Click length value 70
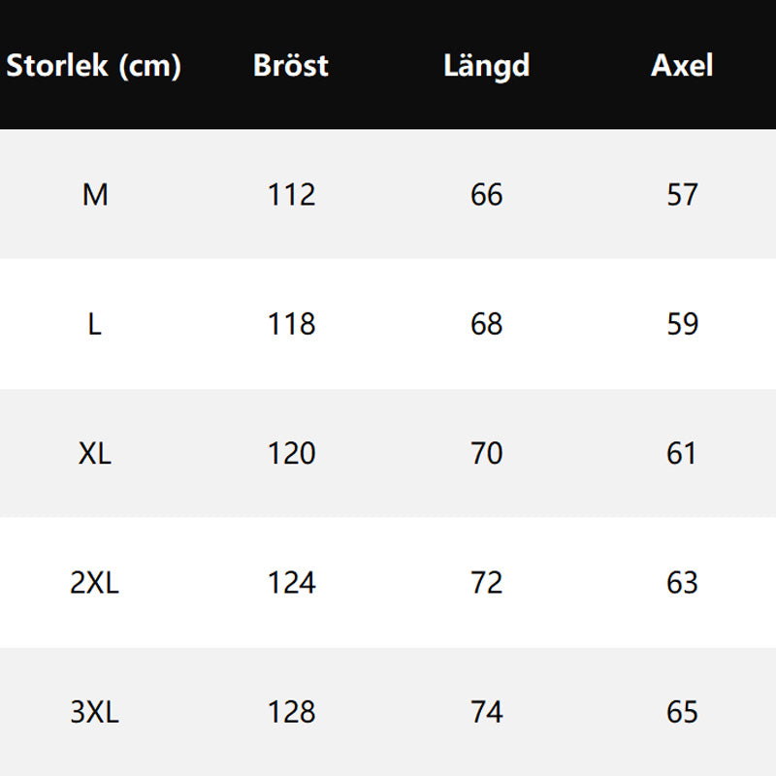 (487, 453)
